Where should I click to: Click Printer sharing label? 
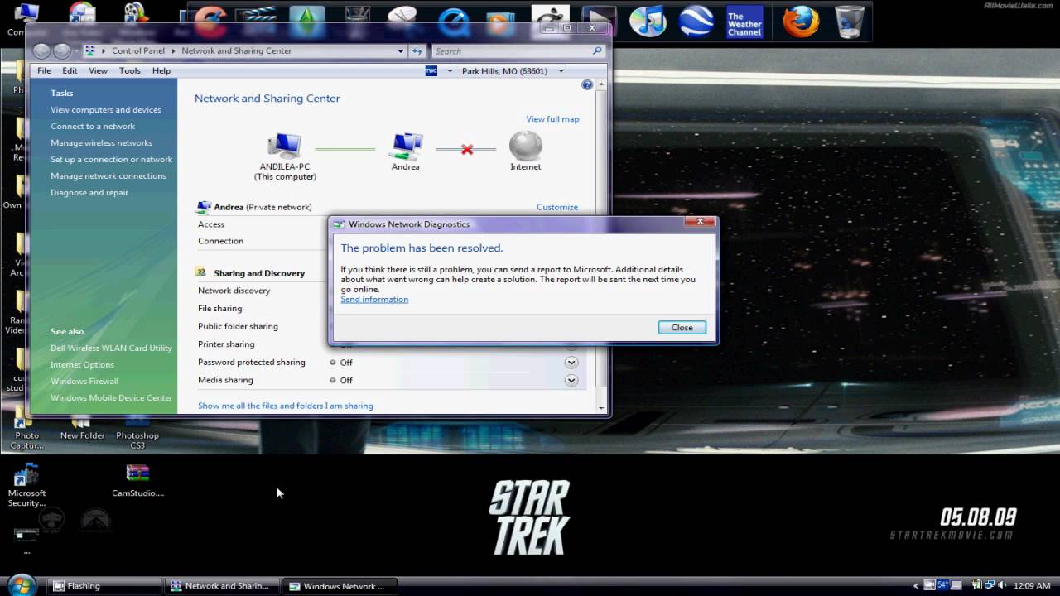(226, 344)
